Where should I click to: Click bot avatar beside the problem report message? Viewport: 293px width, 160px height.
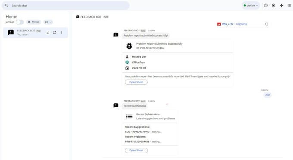[116, 35]
